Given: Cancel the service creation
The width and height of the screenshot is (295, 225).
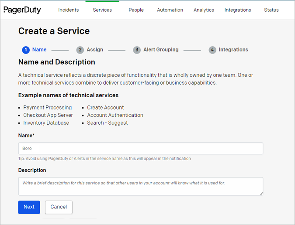Looking at the screenshot, I should click(x=59, y=207).
